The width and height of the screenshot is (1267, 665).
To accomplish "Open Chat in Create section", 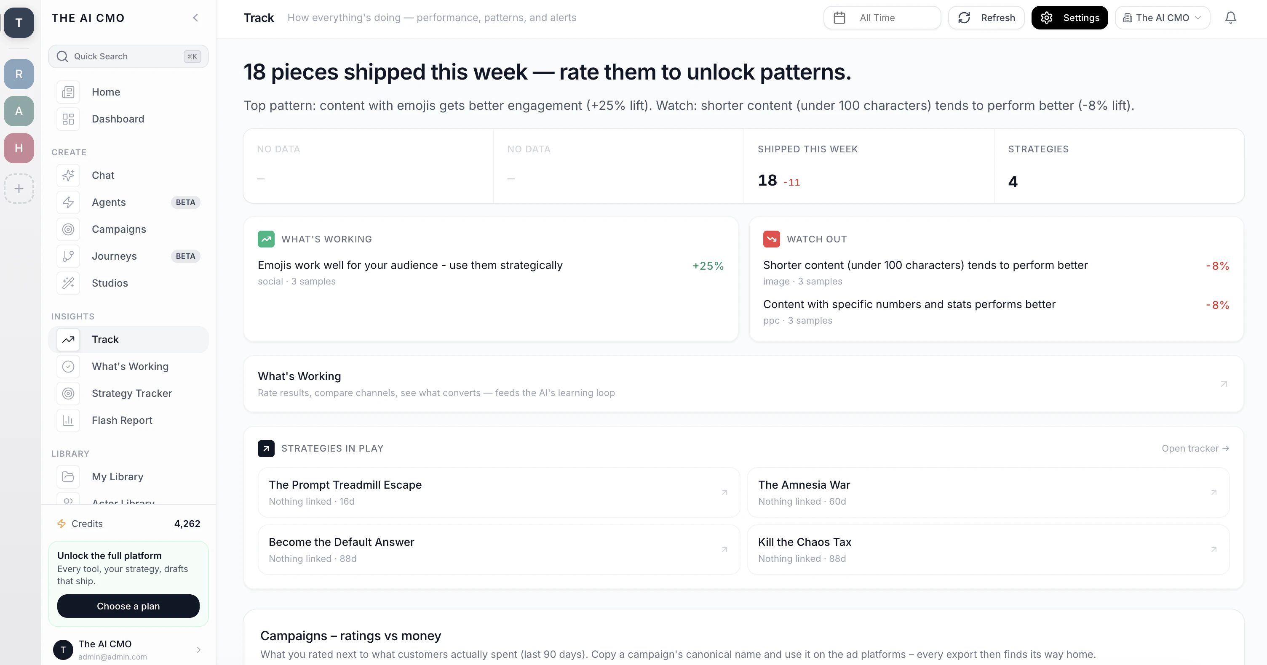I will [128, 176].
